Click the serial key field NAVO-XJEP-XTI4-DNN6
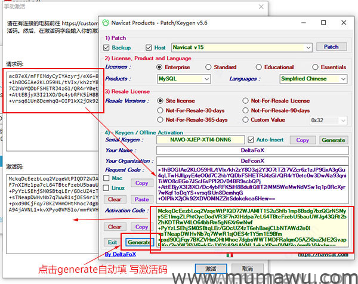Image resolution: width=358 pixels, height=284 pixels. coord(200,140)
